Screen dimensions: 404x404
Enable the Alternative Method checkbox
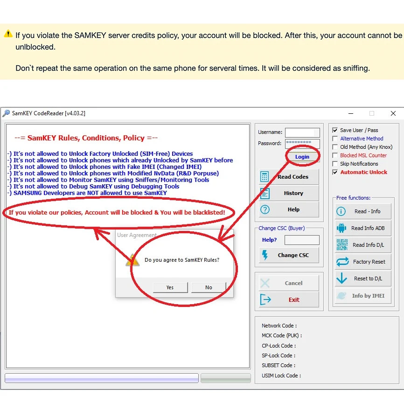click(x=335, y=139)
